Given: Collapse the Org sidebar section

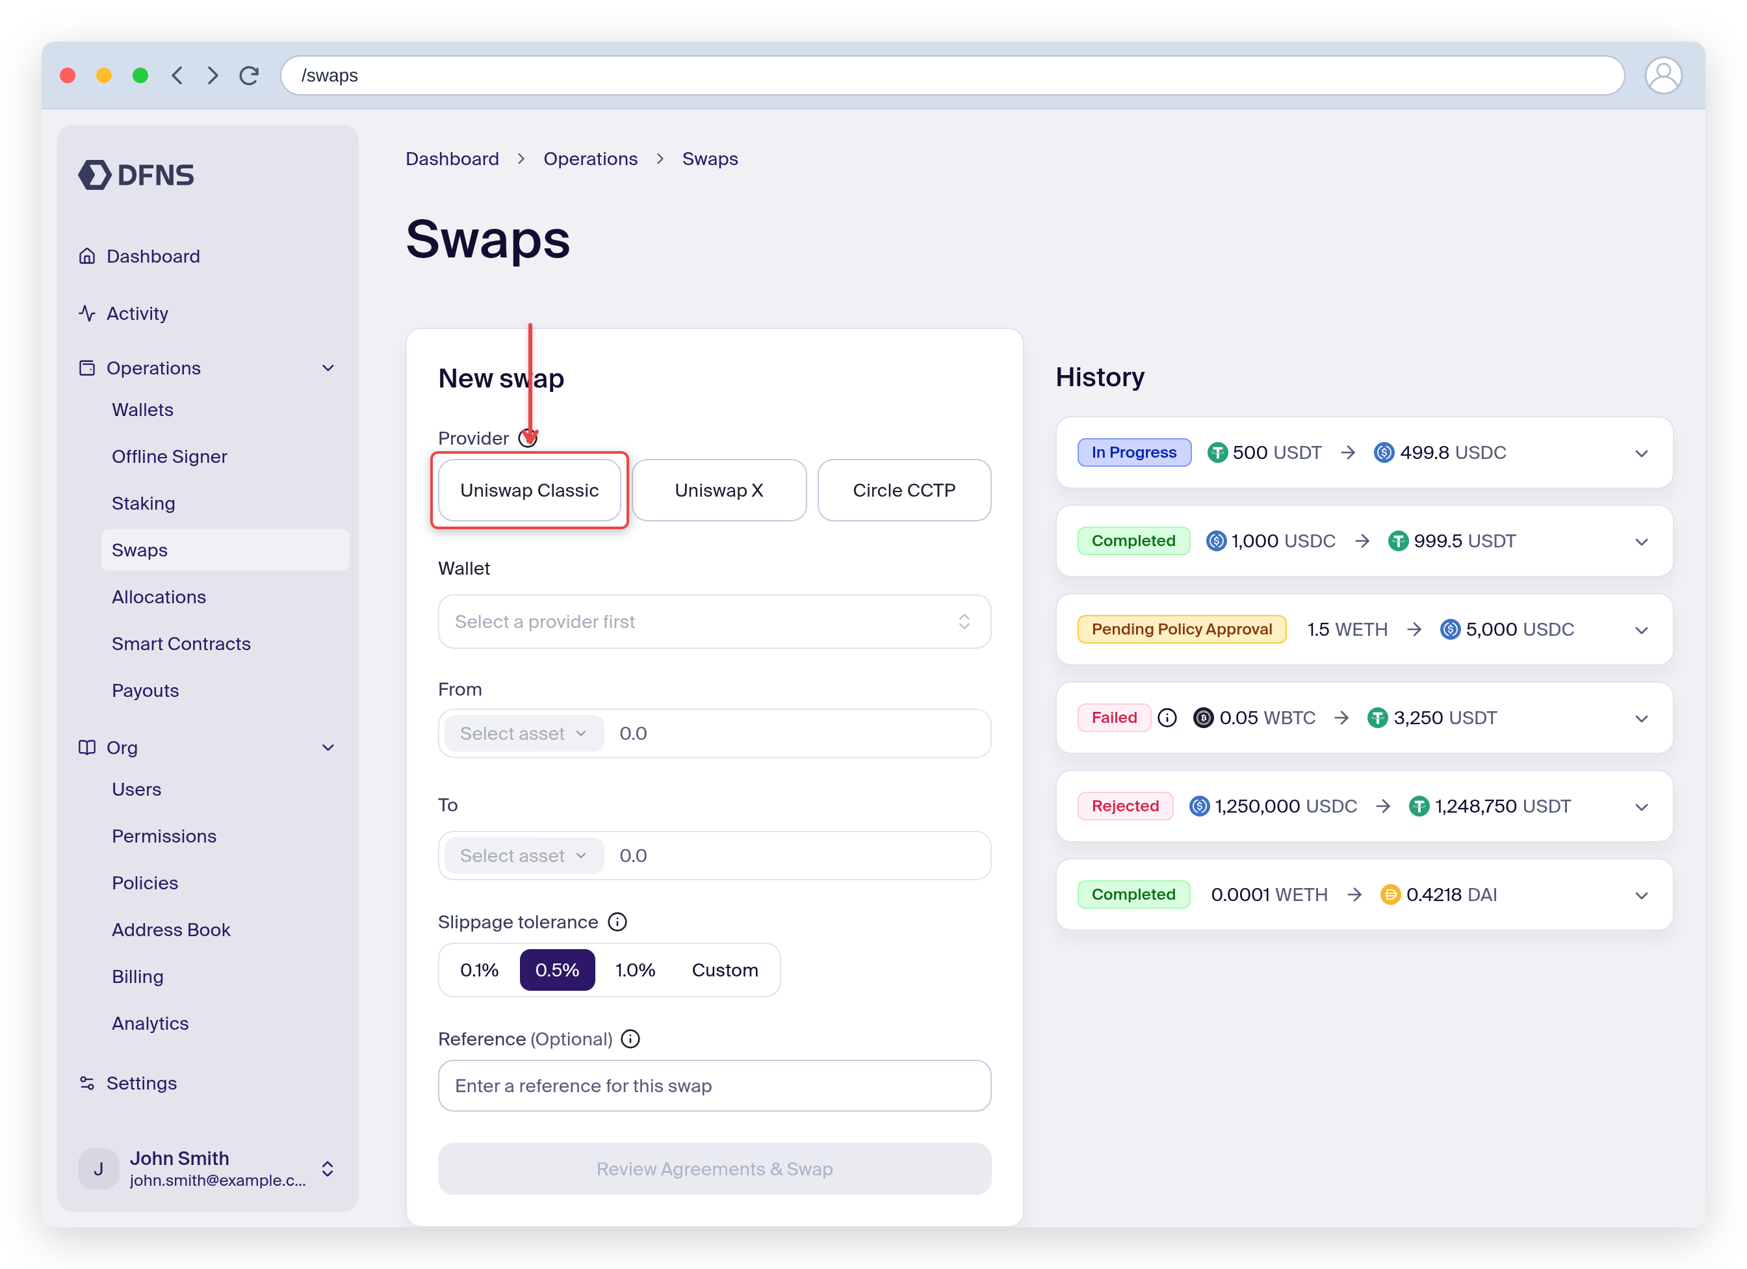Looking at the screenshot, I should coord(328,748).
